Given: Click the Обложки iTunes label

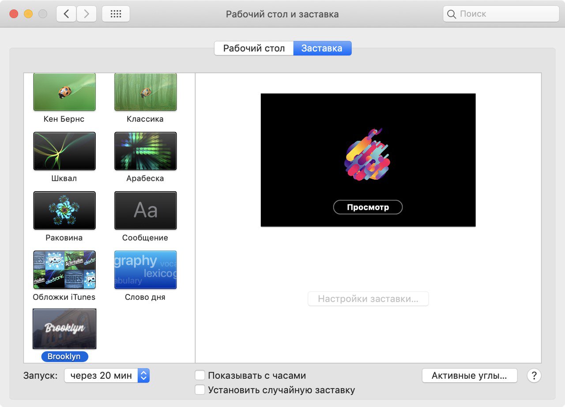Looking at the screenshot, I should 64,297.
